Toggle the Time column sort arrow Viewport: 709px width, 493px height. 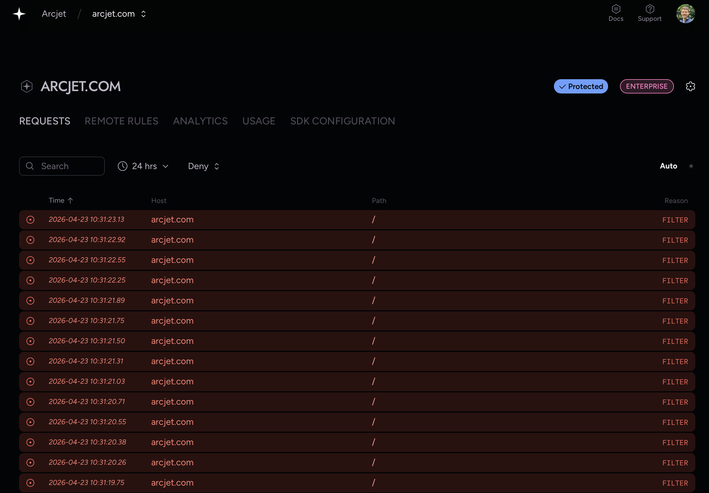pyautogui.click(x=71, y=200)
